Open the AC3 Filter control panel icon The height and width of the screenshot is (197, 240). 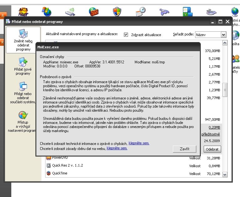coord(23,12)
